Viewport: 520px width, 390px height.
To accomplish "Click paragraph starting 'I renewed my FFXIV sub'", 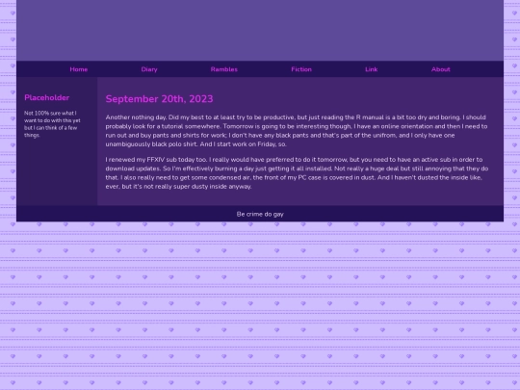I will click(297, 172).
